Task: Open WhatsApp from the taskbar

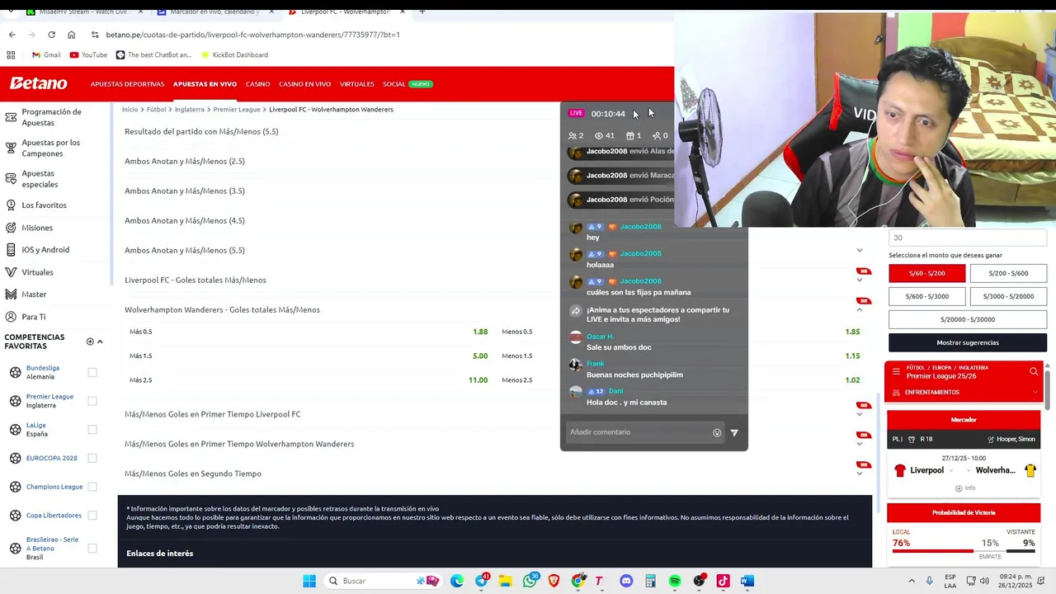Action: pos(530,581)
